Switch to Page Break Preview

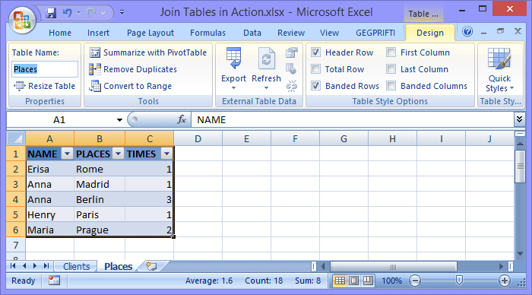pos(368,281)
